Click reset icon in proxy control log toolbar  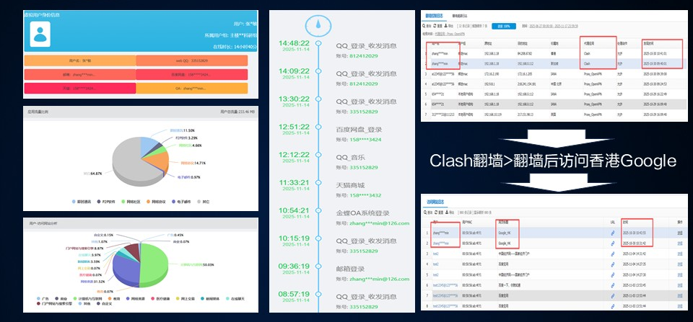point(436,27)
